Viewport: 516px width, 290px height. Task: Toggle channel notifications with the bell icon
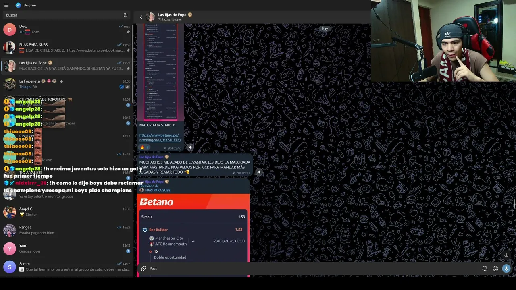485,269
